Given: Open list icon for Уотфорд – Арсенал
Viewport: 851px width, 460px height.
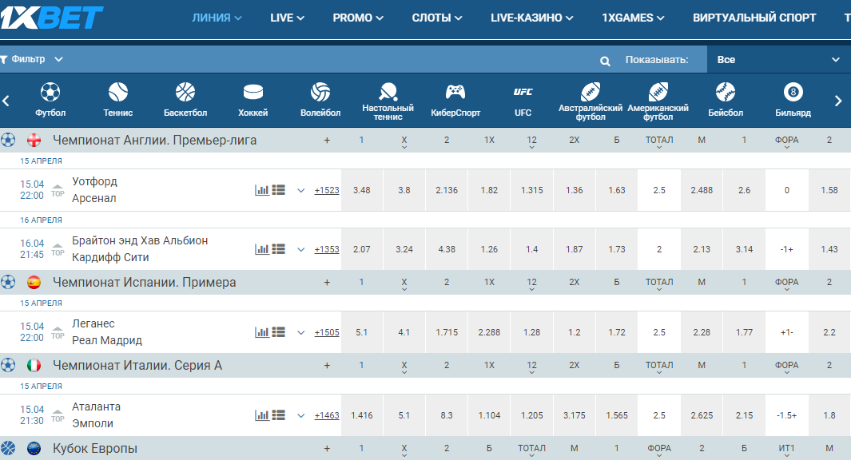Looking at the screenshot, I should [278, 190].
